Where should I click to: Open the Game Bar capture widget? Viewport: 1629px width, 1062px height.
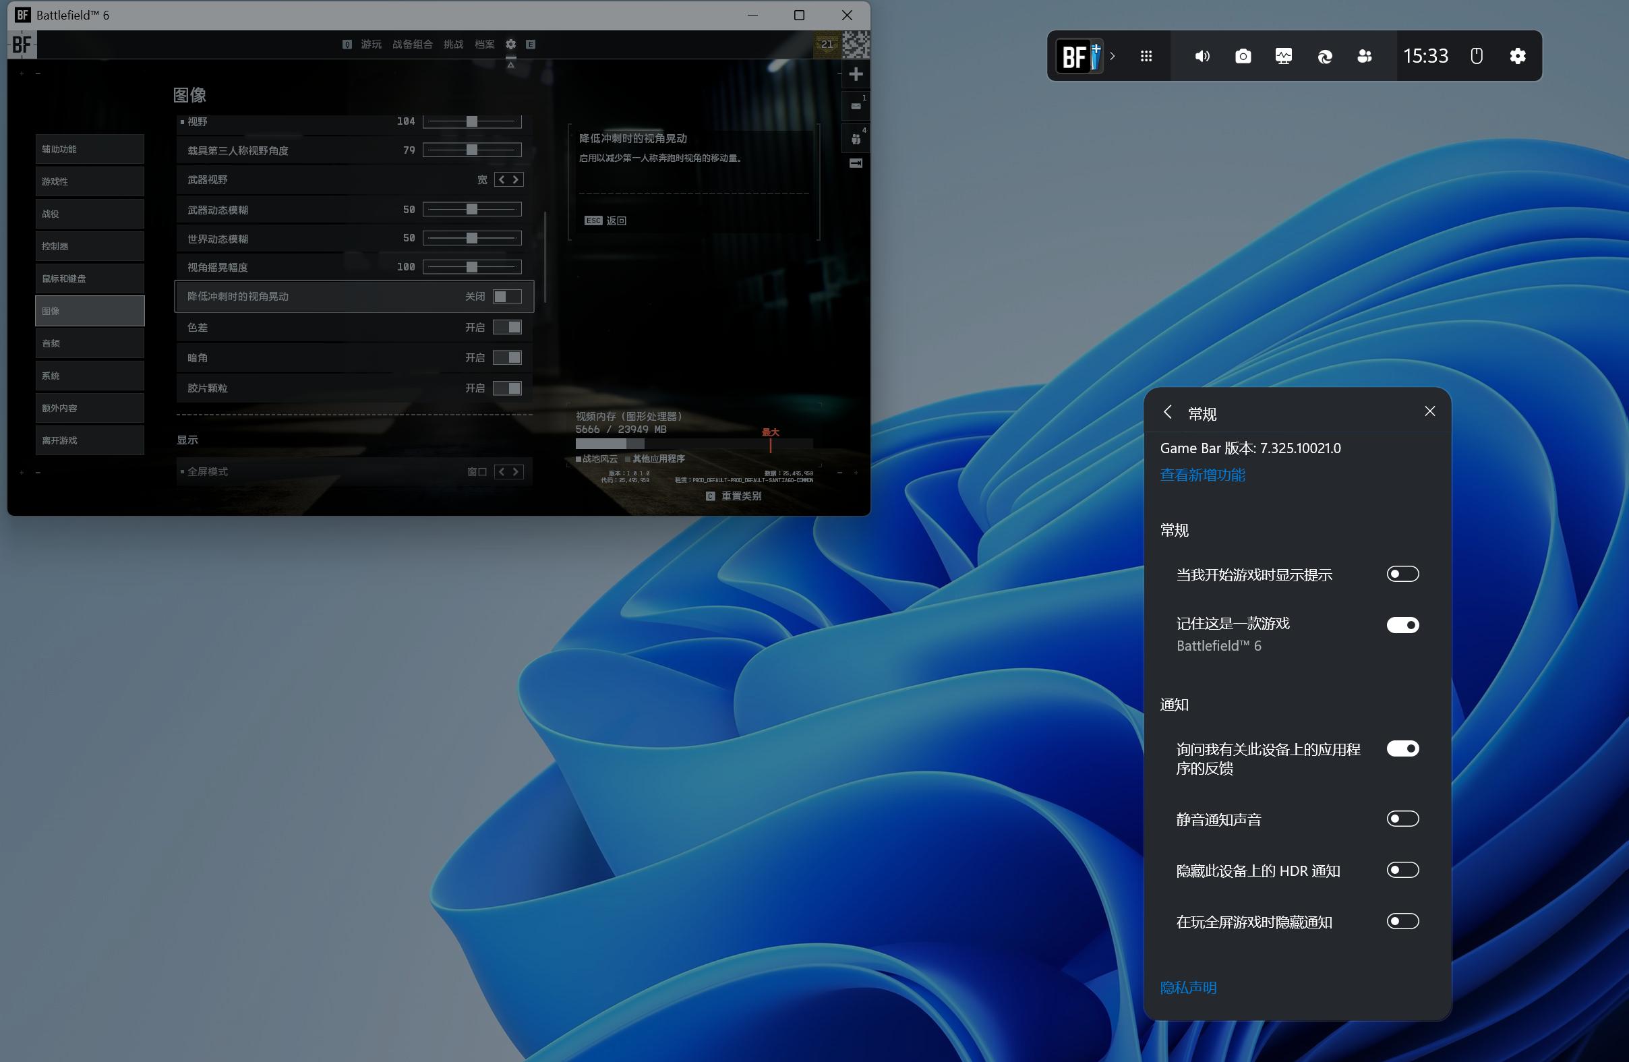(x=1242, y=55)
